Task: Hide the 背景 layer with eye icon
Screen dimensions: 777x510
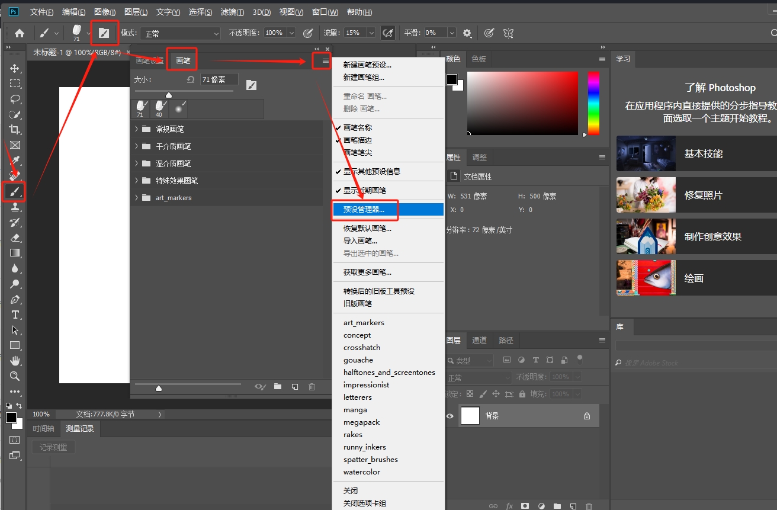Action: pos(450,416)
